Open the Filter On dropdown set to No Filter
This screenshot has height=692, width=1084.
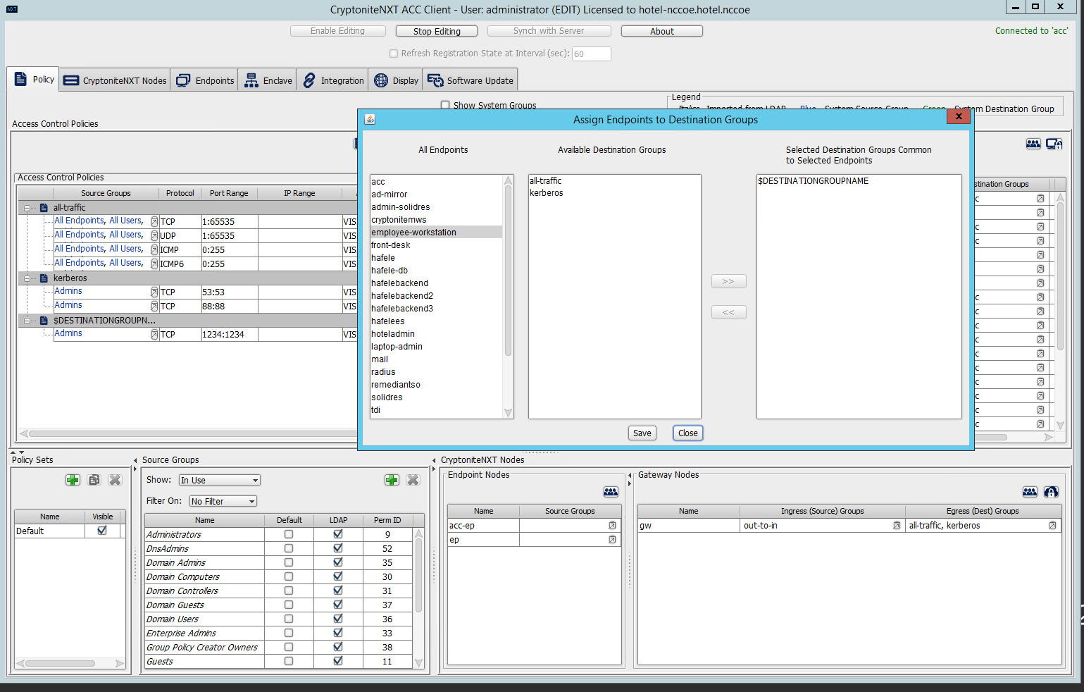[223, 501]
